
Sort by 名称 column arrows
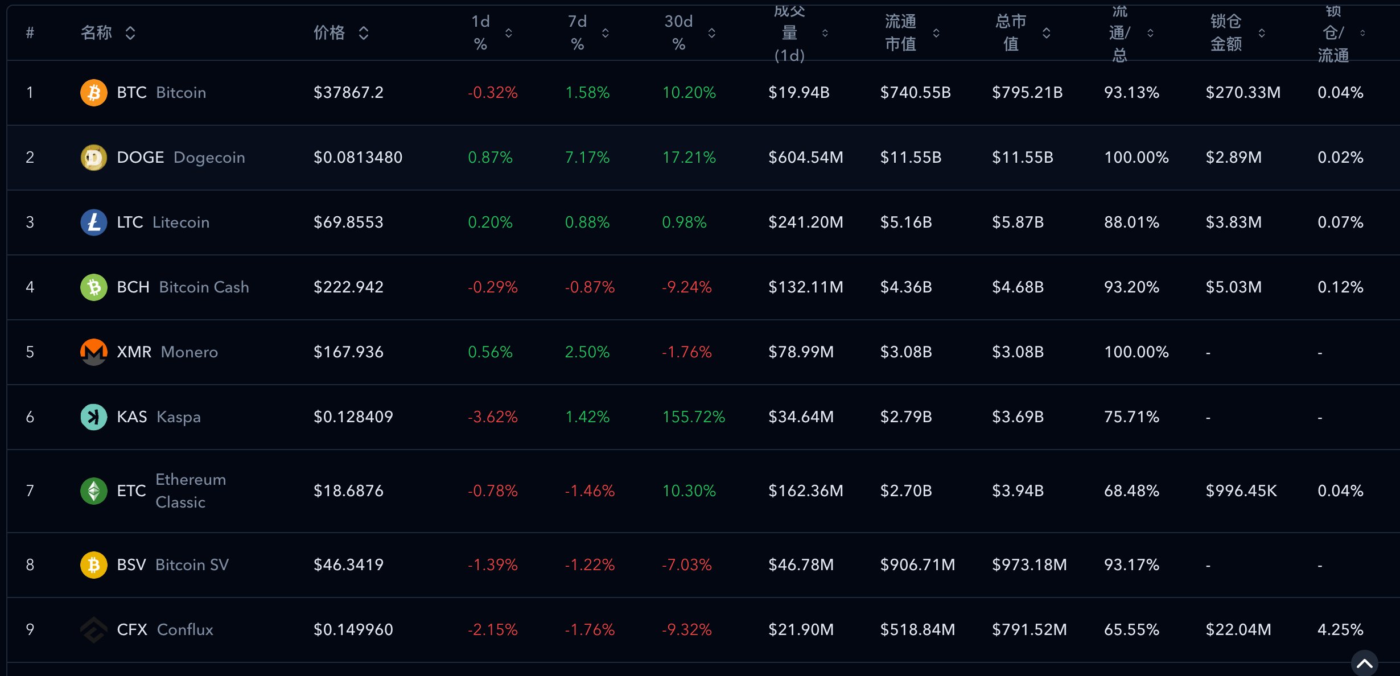tap(130, 33)
